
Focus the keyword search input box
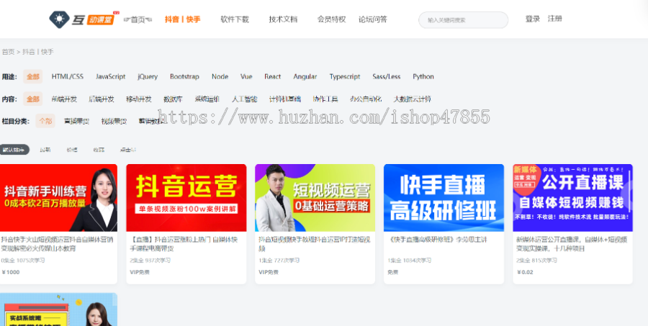coord(463,20)
